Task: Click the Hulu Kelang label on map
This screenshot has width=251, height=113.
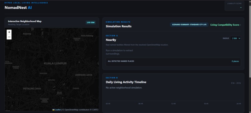Action: pos(87,36)
